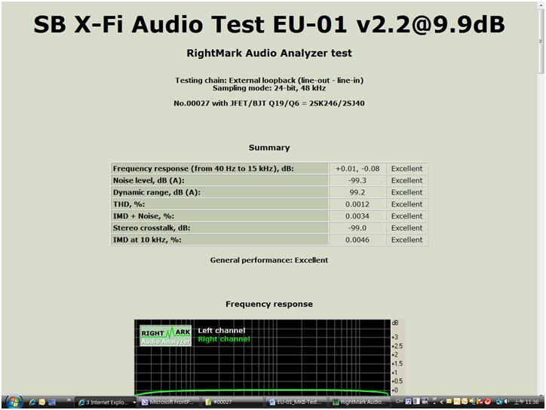Click 'Excellent' rating in Noise level row
Viewport: 546px width, 410px height.
pyautogui.click(x=406, y=180)
